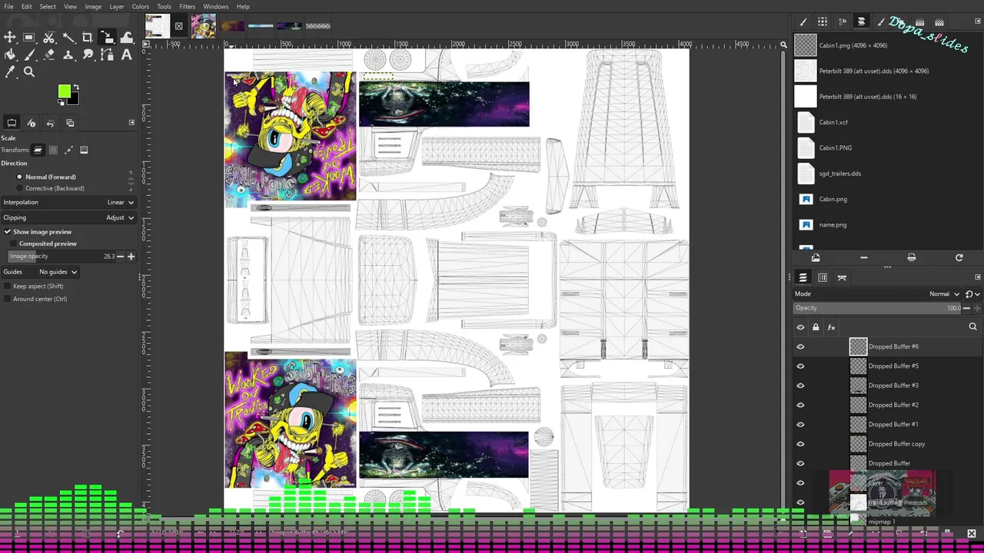Open the Filters menu
This screenshot has width=984, height=553.
[x=187, y=6]
